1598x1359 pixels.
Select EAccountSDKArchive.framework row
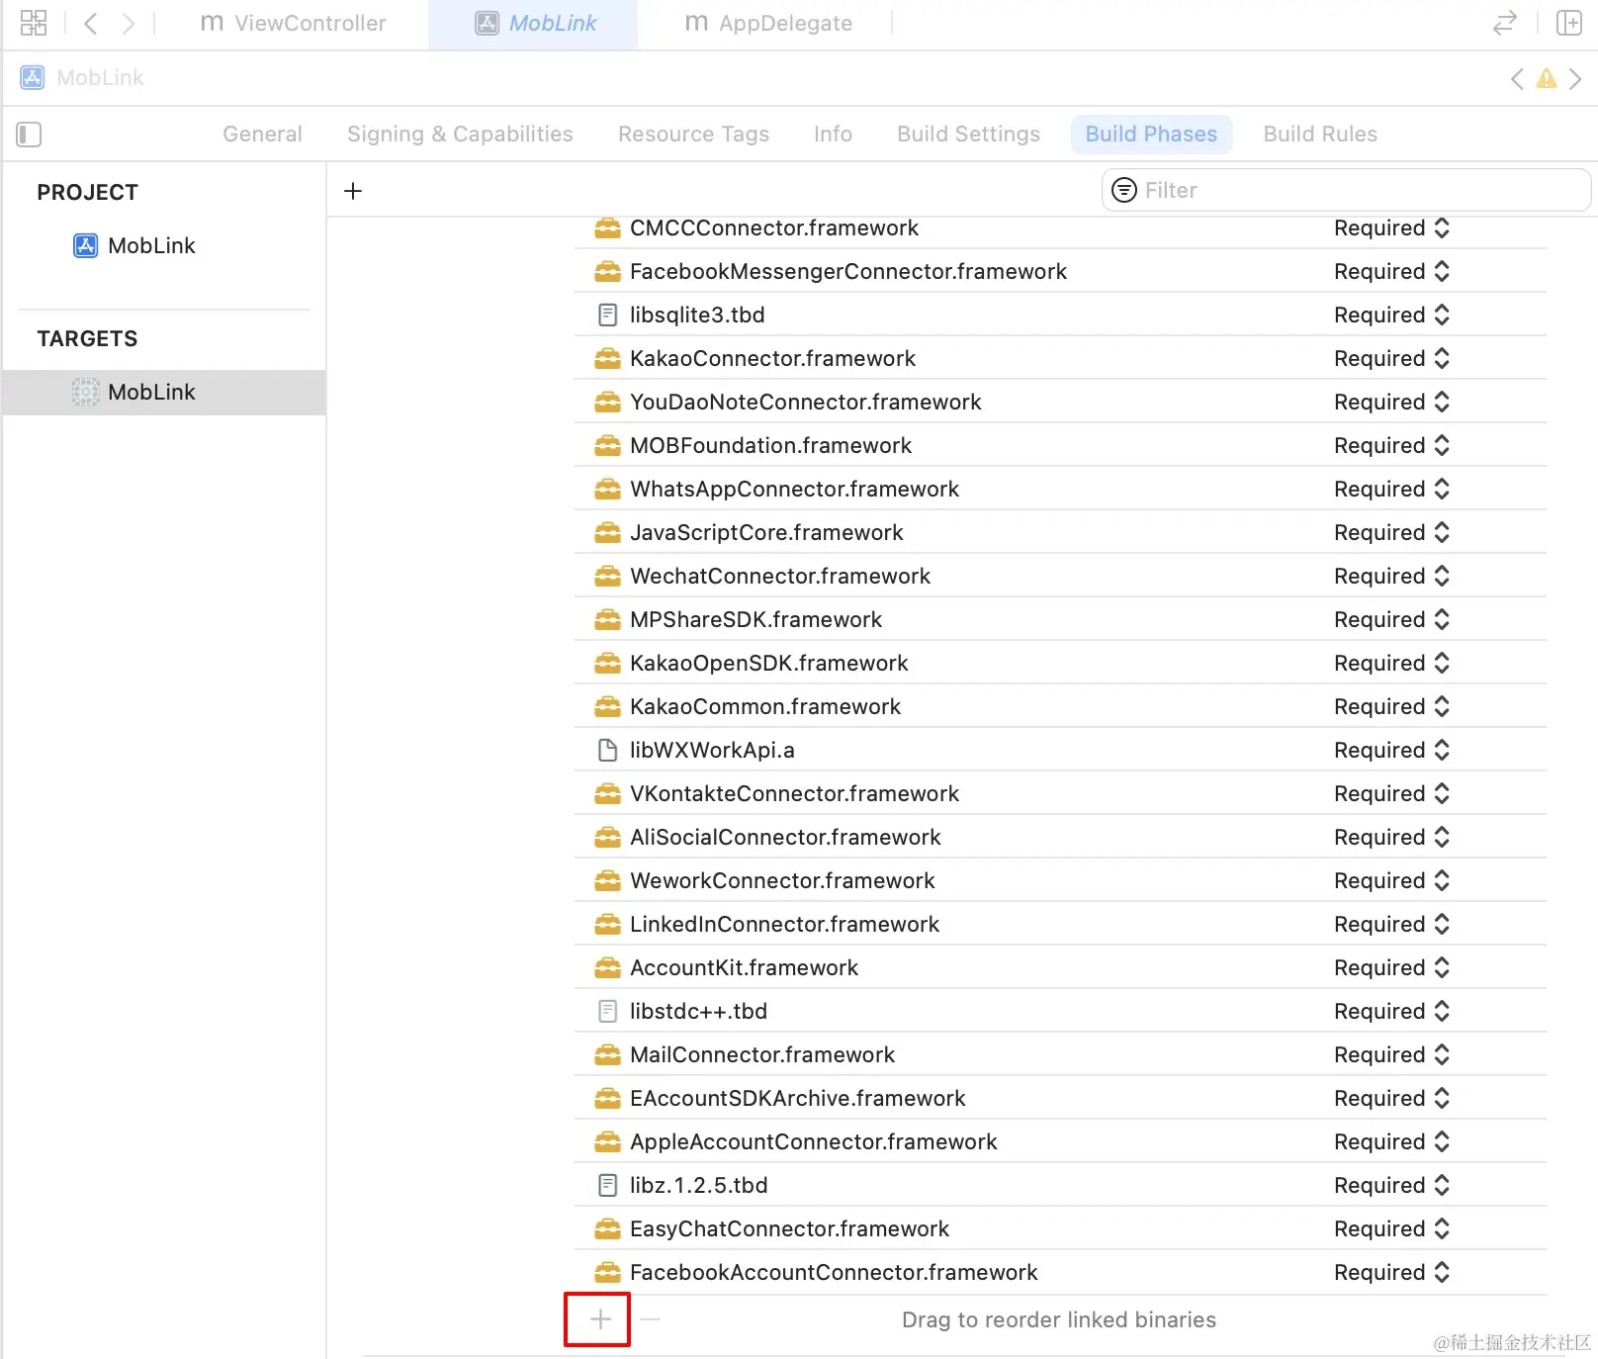pyautogui.click(x=1060, y=1098)
